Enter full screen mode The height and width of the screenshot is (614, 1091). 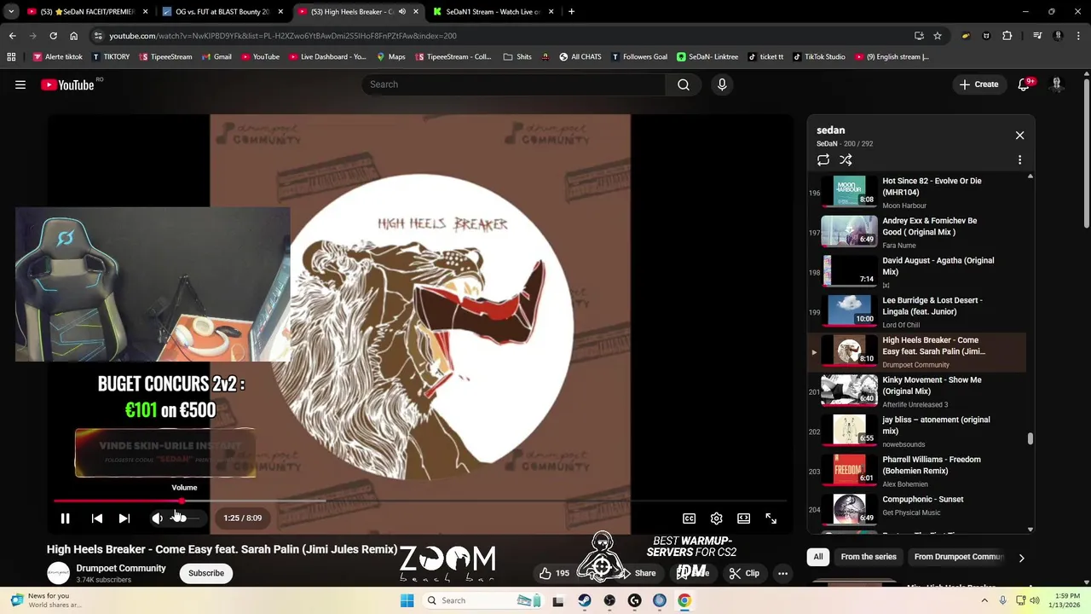coord(771,518)
